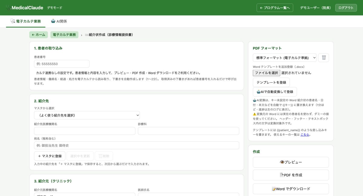Save the destination with ＋ マスタに登録
The image size is (363, 196).
[50, 156]
